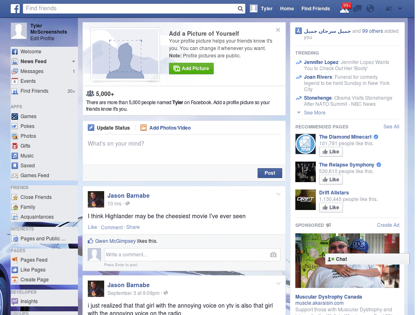
Task: Open the Family list icon
Action: click(x=15, y=207)
